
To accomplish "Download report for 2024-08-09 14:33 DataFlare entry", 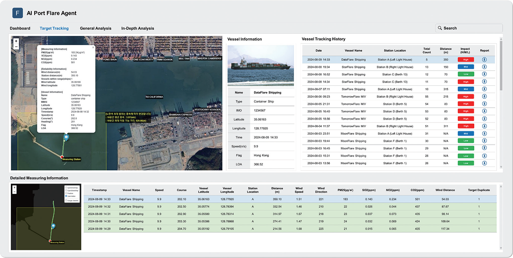I will click(x=485, y=60).
